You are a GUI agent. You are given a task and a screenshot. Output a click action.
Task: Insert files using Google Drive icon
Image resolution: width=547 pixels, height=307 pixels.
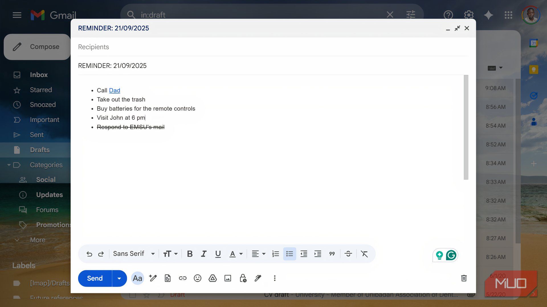(x=213, y=278)
